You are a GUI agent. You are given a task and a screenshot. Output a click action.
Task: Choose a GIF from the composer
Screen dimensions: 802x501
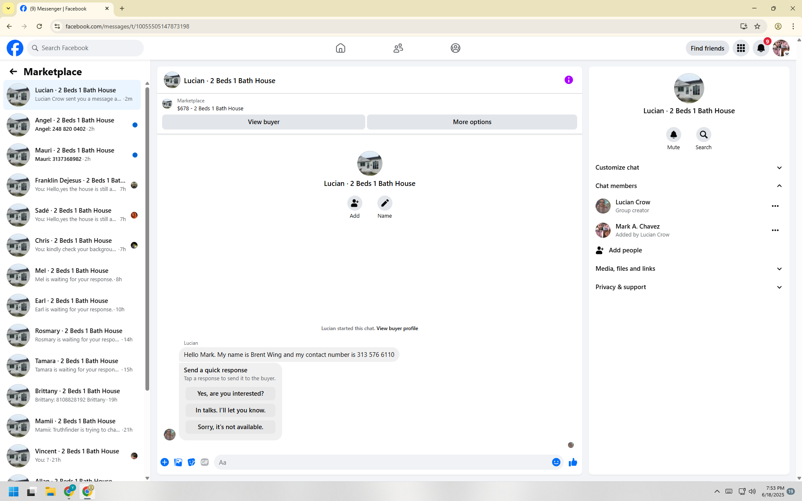pos(205,462)
